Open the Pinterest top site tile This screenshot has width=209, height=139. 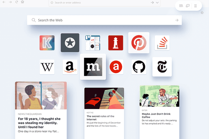coord(139,43)
